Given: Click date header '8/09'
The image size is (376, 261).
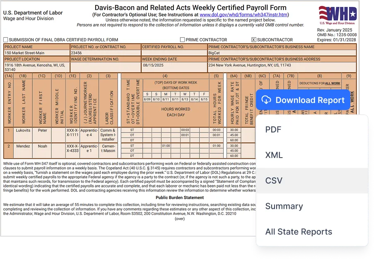Looking at the screenshot, I should [x=147, y=99].
